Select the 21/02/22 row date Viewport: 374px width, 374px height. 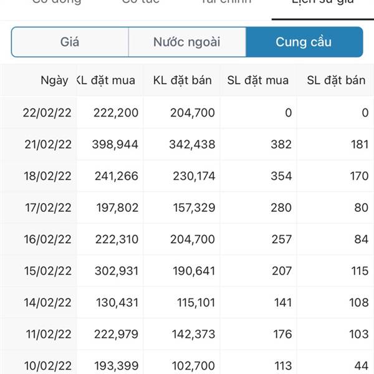click(48, 145)
